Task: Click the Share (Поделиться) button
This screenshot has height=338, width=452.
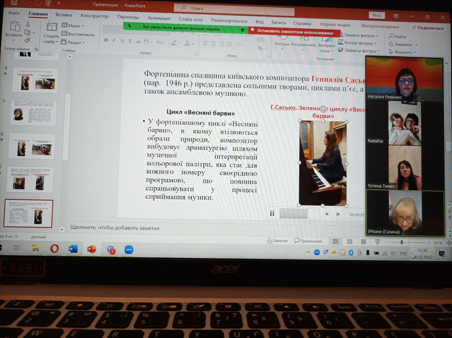Action: pos(427,28)
